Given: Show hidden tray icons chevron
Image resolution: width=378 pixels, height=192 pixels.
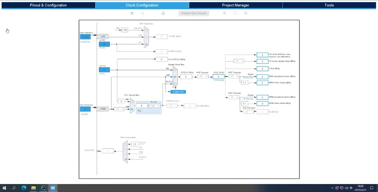Looking at the screenshot, I should pos(332,188).
